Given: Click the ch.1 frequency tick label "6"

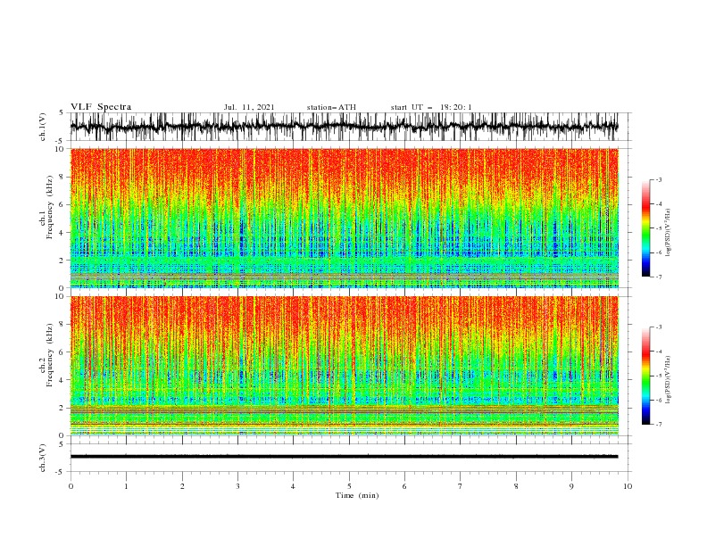Looking at the screenshot, I should coord(62,204).
